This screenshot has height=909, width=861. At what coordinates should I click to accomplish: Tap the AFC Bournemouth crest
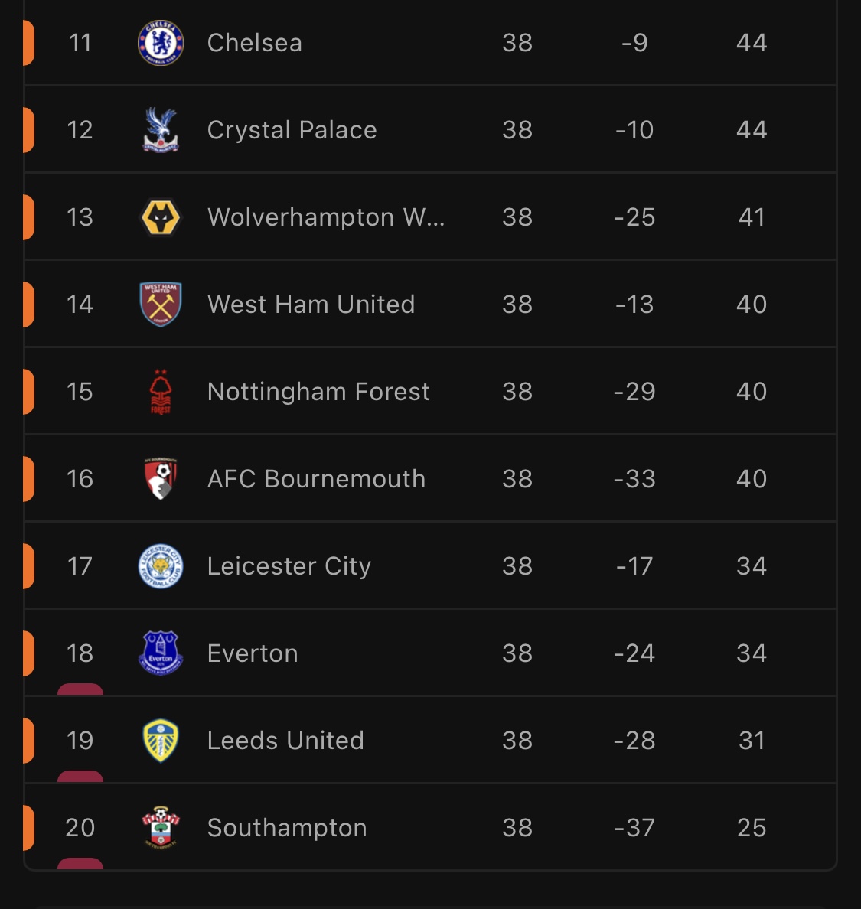pos(161,479)
